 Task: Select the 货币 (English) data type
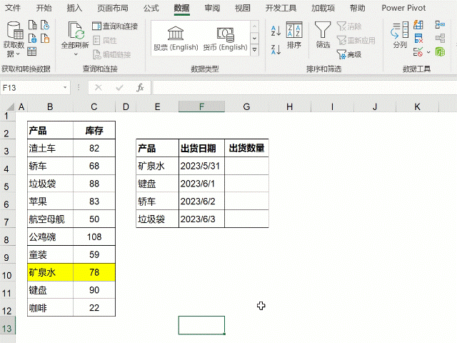click(x=226, y=39)
